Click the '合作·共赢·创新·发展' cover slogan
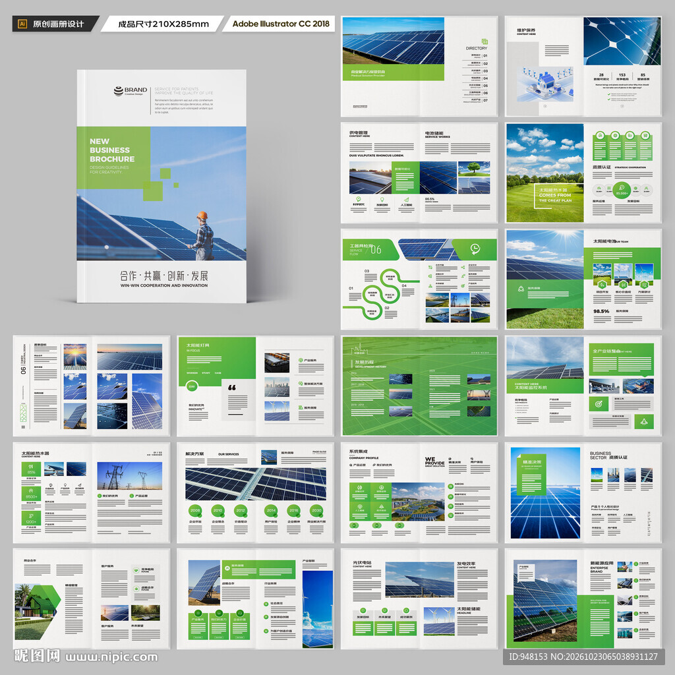Screen dimensions: 675x675 163,276
